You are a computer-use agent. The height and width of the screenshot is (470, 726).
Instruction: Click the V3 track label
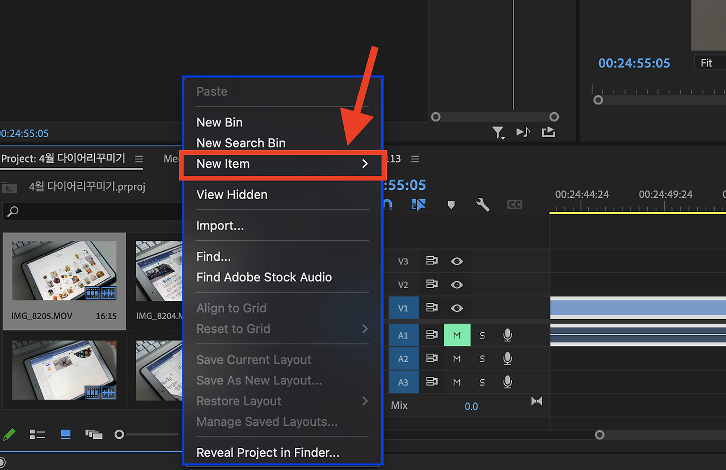coord(403,261)
